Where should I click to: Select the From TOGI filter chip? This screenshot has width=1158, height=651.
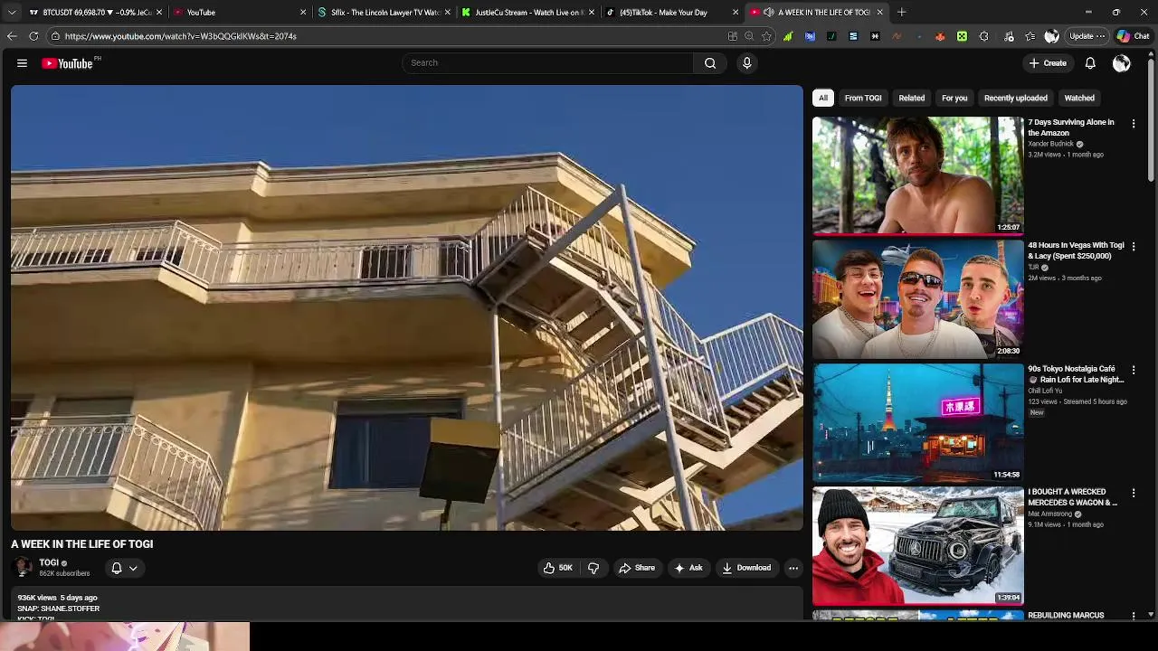[x=863, y=98]
